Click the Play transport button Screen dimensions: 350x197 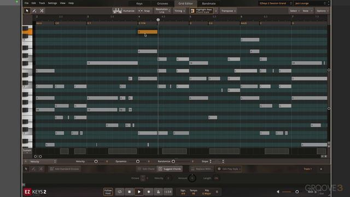[x=139, y=192]
